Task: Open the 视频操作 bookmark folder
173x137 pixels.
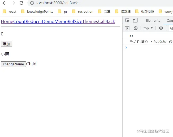Action: tap(145, 11)
